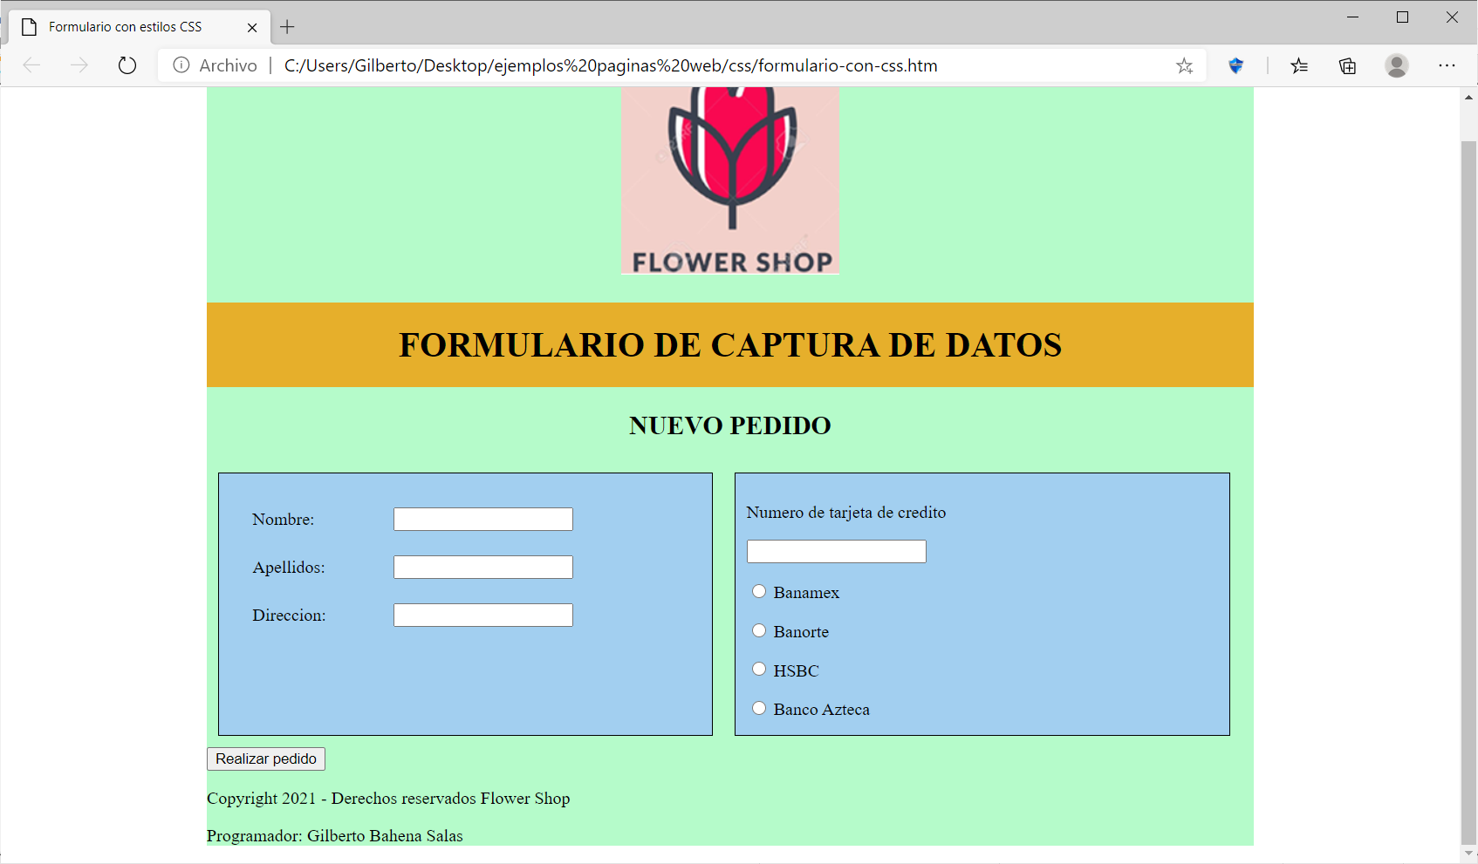1478x864 pixels.
Task: Click the Banco Azteca label text
Action: pos(821,710)
